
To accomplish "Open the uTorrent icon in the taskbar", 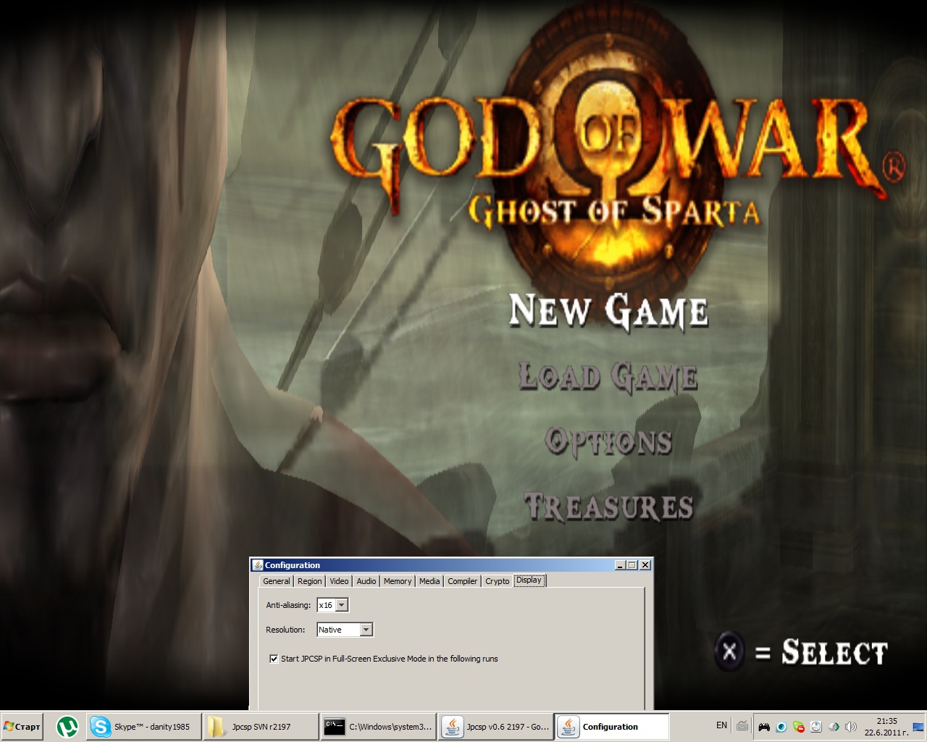I will [67, 726].
